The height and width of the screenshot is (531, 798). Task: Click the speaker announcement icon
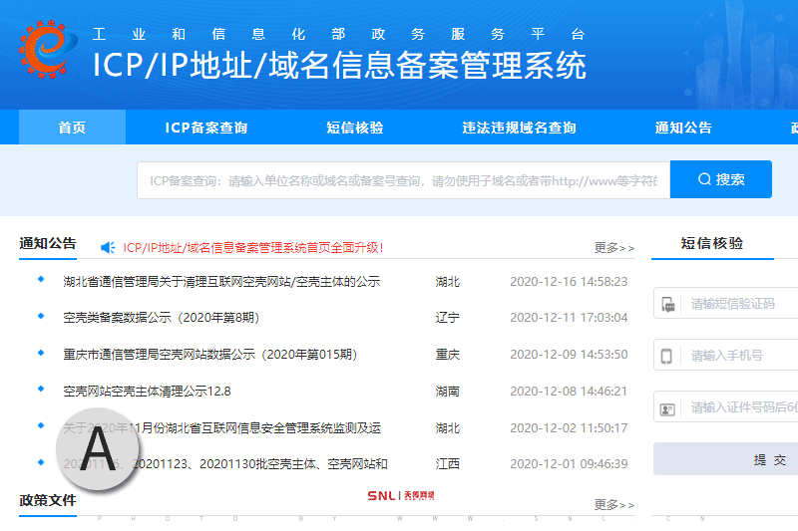point(108,247)
